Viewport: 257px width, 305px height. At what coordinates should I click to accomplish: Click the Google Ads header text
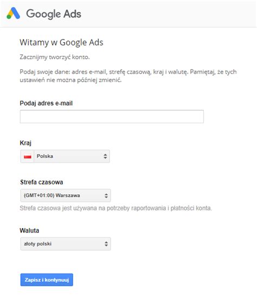pyautogui.click(x=54, y=14)
